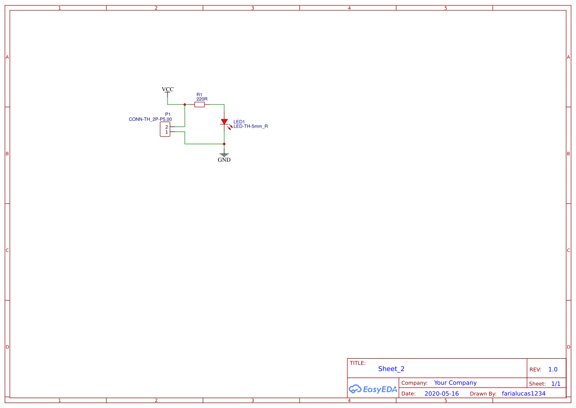Click the 220R resistor value label
Viewport: 576px width, 408px height.
pyautogui.click(x=202, y=98)
